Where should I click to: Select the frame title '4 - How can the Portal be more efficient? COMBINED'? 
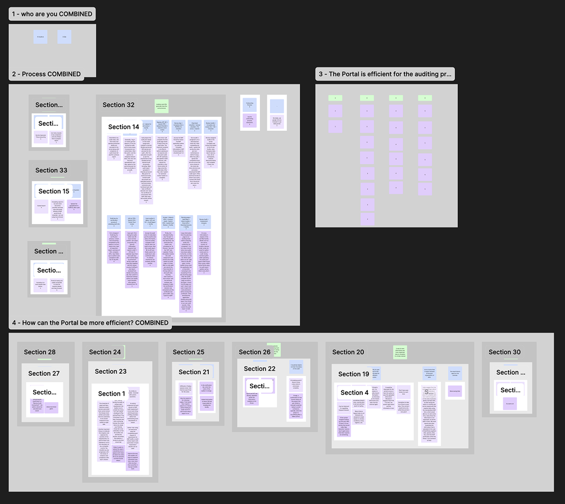(90, 323)
